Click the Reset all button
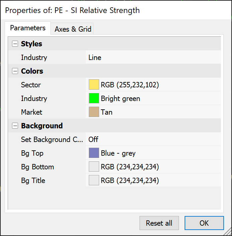This screenshot has height=236, width=232. (159, 223)
